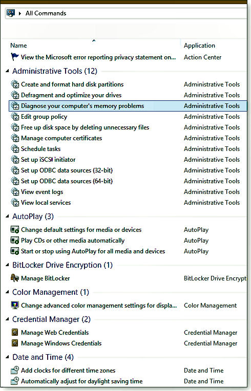Screen dimensions: 251x391
Task: Collapse the Date and Time group
Action: pos(7,357)
